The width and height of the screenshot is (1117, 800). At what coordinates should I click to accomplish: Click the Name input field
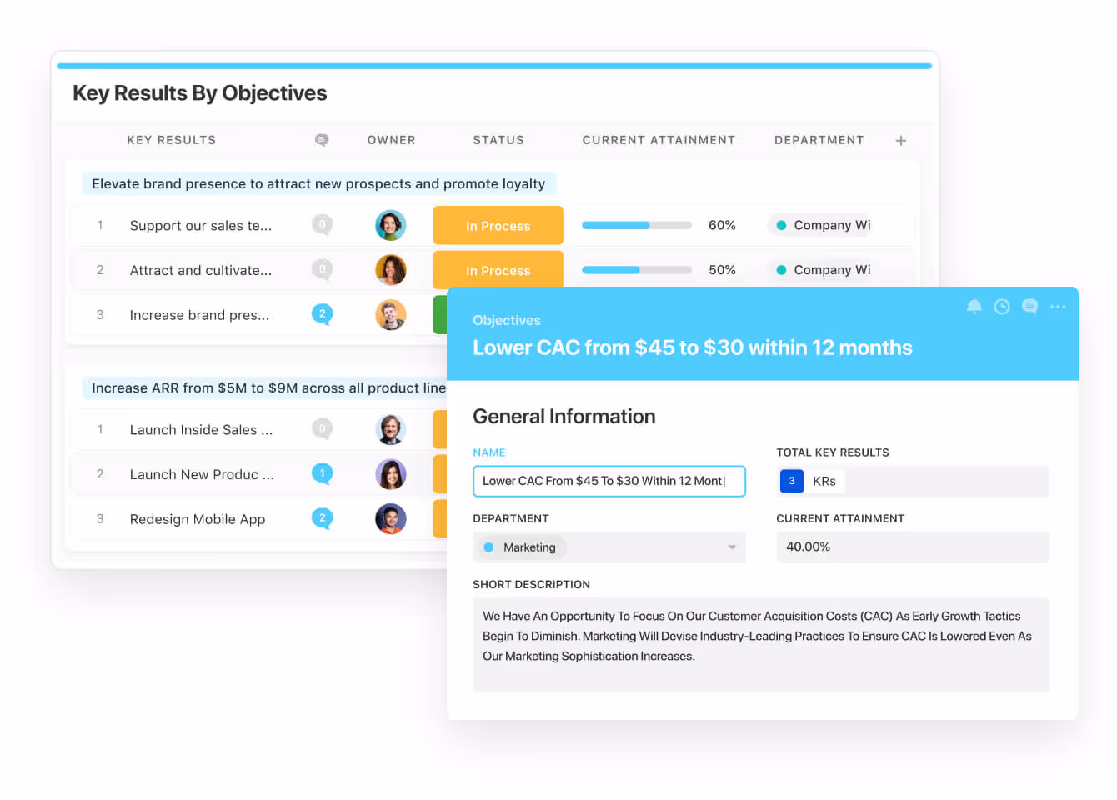tap(609, 481)
